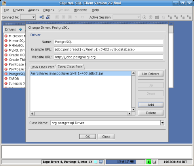Click the circled X icon beside Run SQL
This screenshot has width=194, height=166.
pos(150,17)
